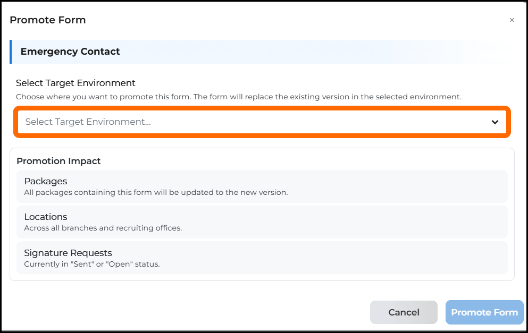Viewport: 528px width, 333px height.
Task: Click the Promote Form dialog title
Action: [x=48, y=20]
